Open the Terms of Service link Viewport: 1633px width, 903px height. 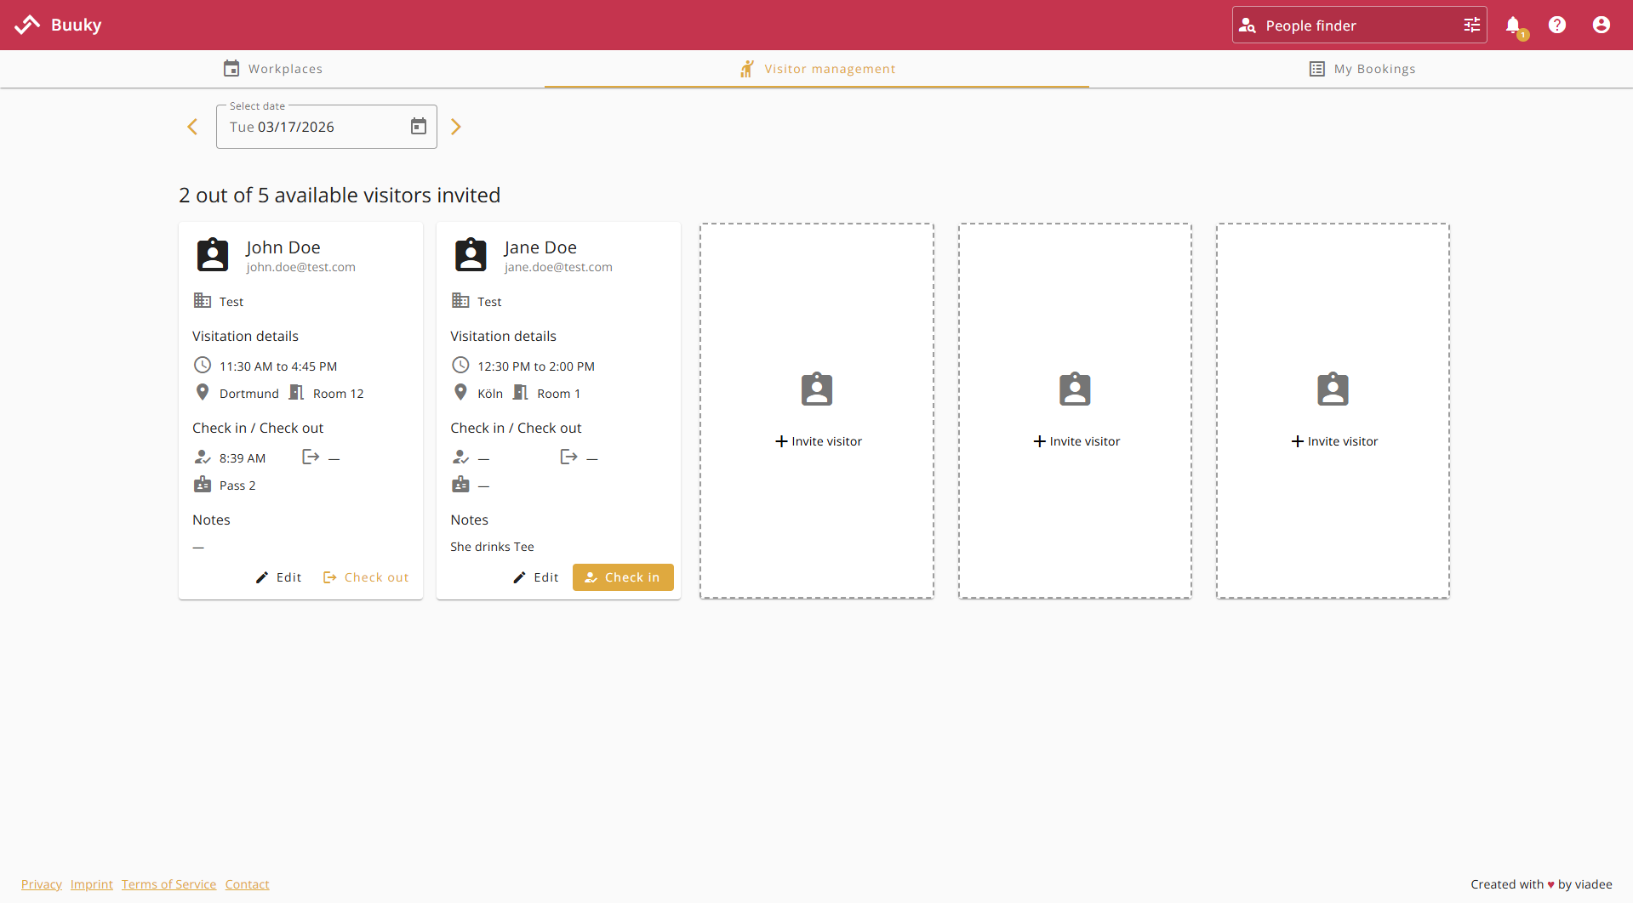(168, 884)
